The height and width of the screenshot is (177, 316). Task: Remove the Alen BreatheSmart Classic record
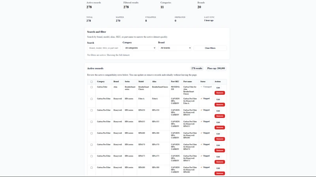[220, 93]
